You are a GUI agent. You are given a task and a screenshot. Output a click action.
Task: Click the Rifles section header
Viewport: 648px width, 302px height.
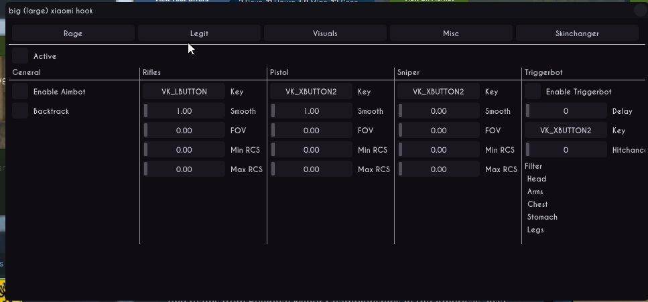151,72
